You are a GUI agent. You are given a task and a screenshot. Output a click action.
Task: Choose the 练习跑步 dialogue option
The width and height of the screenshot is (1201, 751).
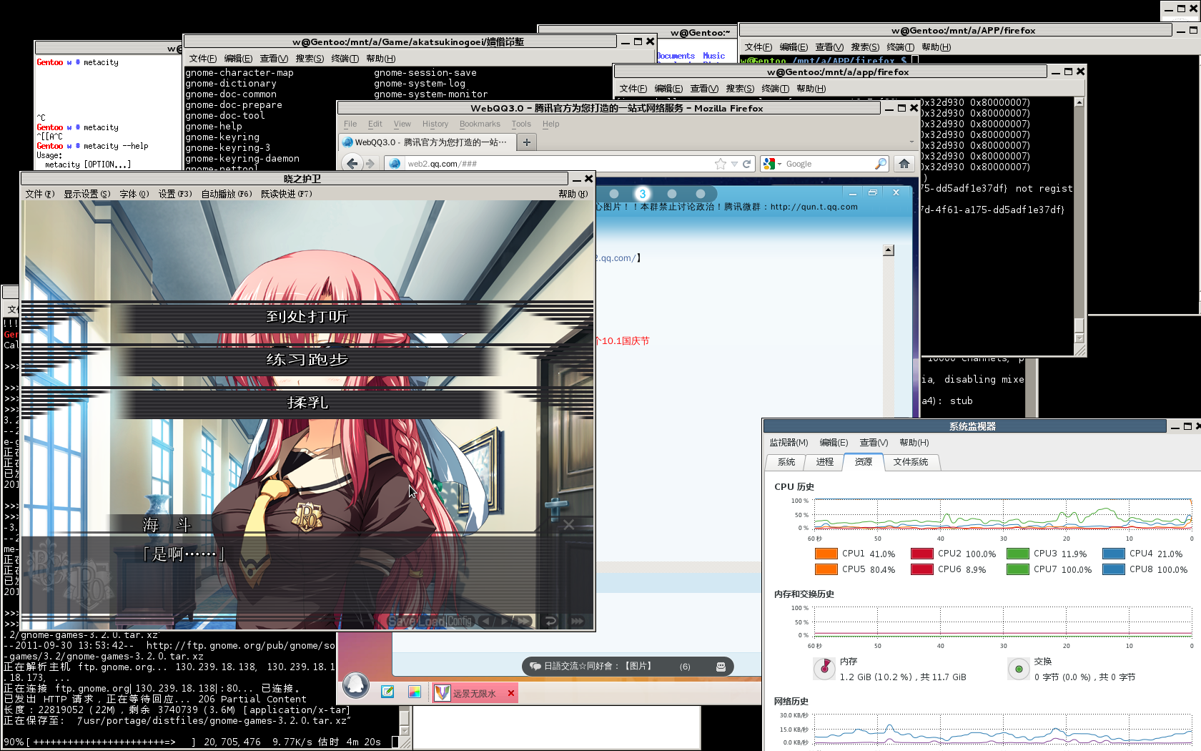[307, 360]
